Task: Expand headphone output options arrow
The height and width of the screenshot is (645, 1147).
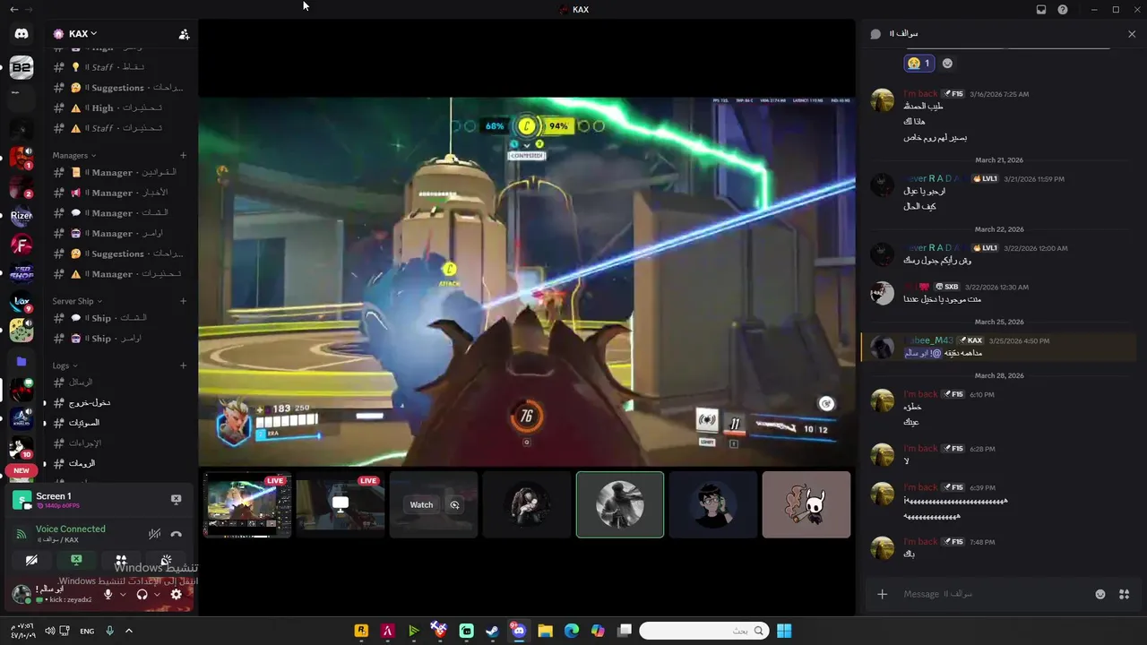Action: pyautogui.click(x=157, y=594)
